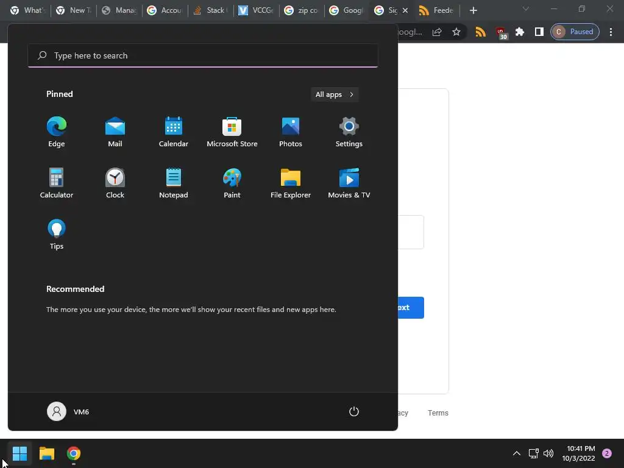Click the Terms link on the page
The image size is (624, 468).
pyautogui.click(x=438, y=413)
